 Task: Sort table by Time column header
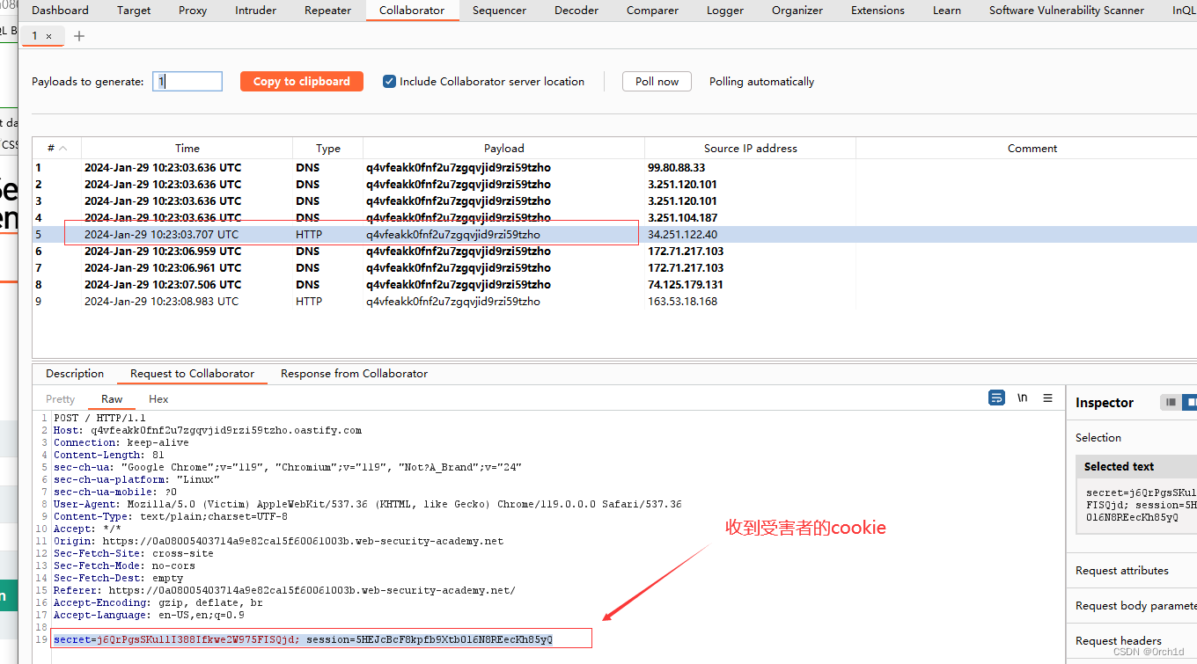tap(187, 148)
